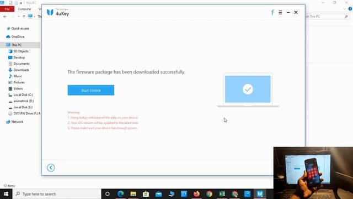This screenshot has height=199, width=353.
Task: Click the firmware downloaded successfully message
Action: pyautogui.click(x=126, y=72)
